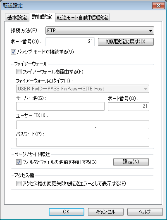Screen dimensions: 167x220
Task: Toggle the パッシブ モードで接続する checkbox
Action: point(14,52)
